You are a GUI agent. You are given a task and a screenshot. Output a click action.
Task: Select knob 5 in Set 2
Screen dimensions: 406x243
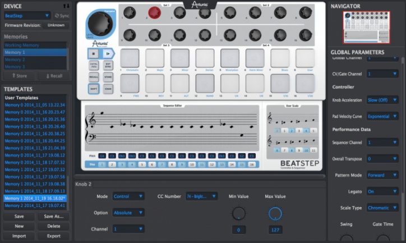[x=230, y=13]
